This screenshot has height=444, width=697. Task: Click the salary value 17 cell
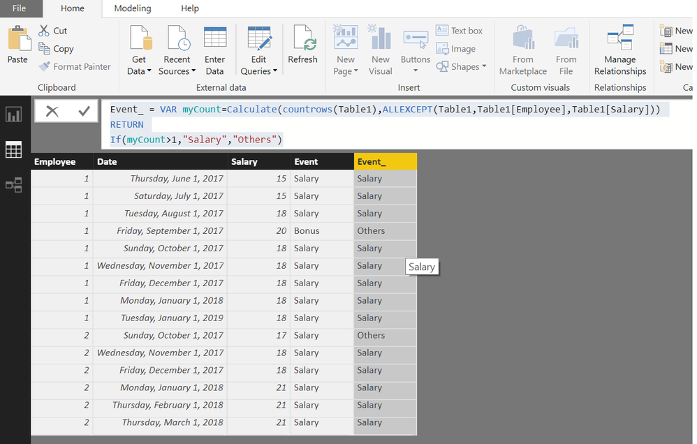pos(258,336)
